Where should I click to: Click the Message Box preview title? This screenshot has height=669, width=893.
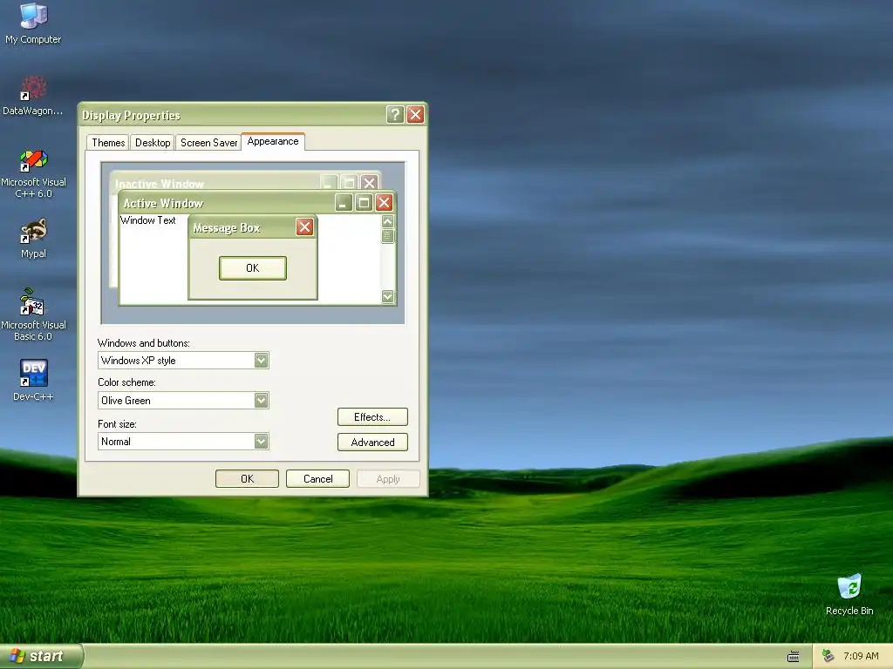[x=227, y=228]
